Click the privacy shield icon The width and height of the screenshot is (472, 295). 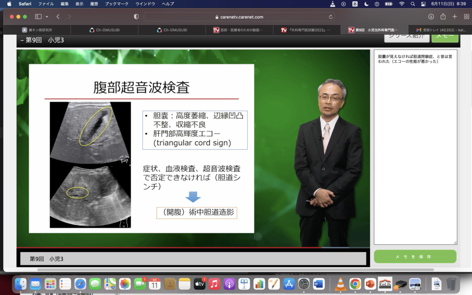click(136, 17)
